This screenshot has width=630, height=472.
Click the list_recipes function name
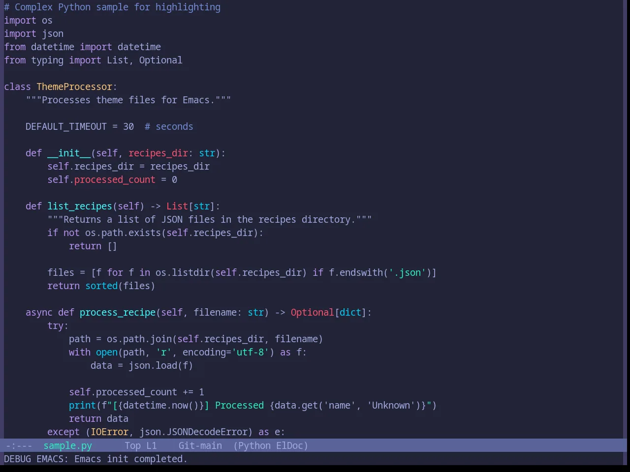click(80, 206)
